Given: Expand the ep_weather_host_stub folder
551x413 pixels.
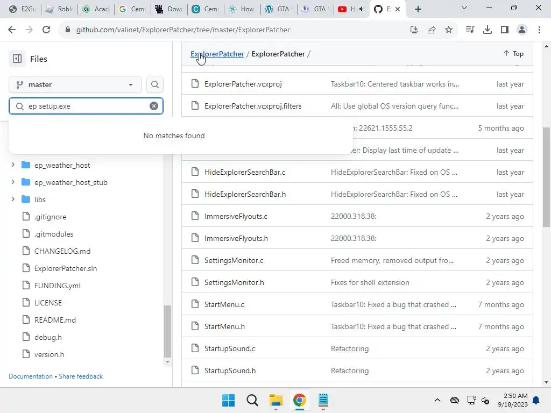Looking at the screenshot, I should [x=13, y=182].
